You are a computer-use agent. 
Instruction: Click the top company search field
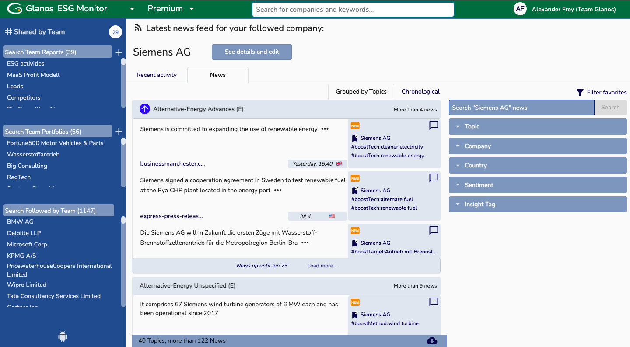(353, 10)
